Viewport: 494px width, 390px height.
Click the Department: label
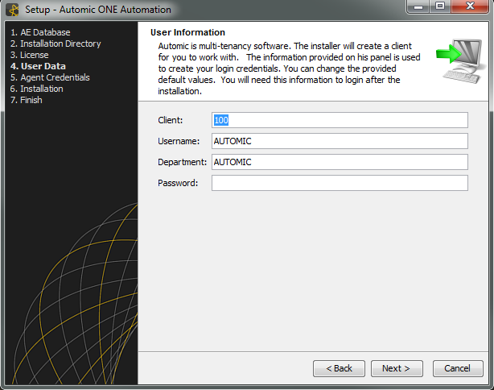(182, 162)
